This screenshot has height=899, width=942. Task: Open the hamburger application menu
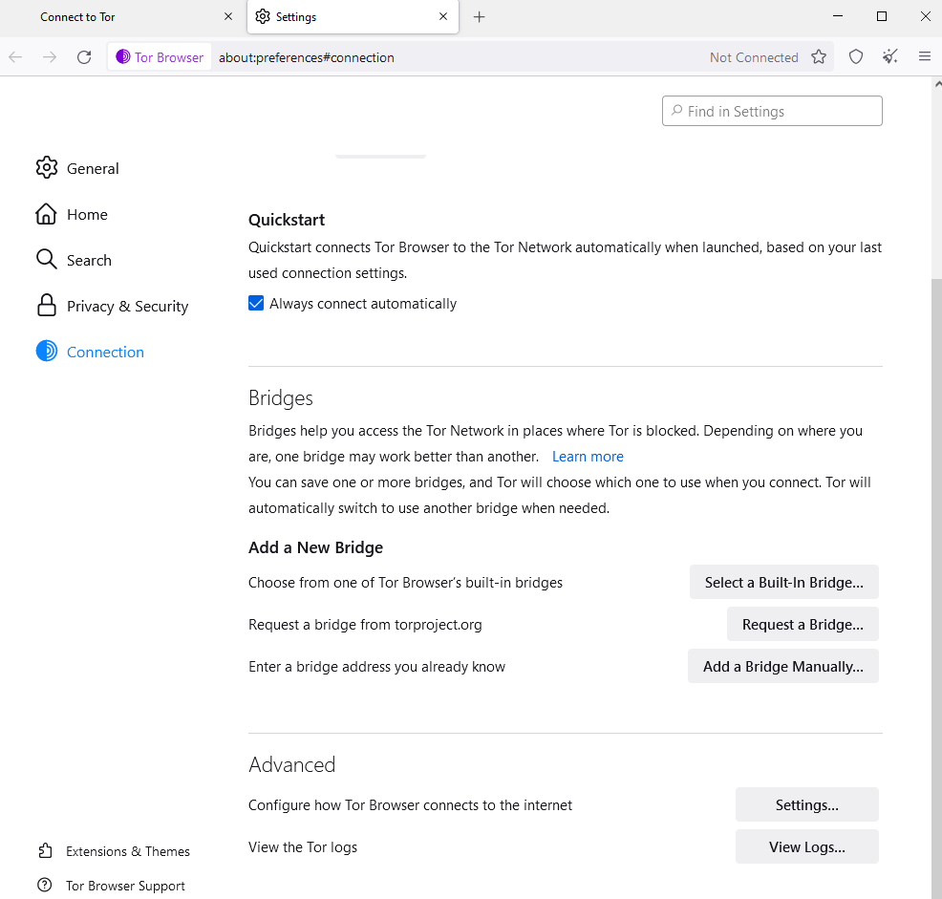tap(925, 56)
